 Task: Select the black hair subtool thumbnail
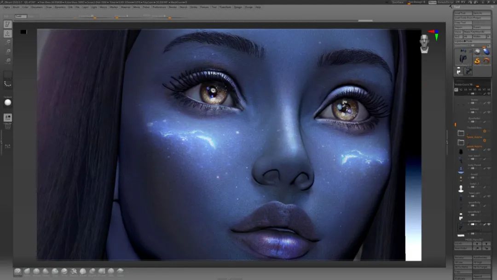(x=461, y=152)
